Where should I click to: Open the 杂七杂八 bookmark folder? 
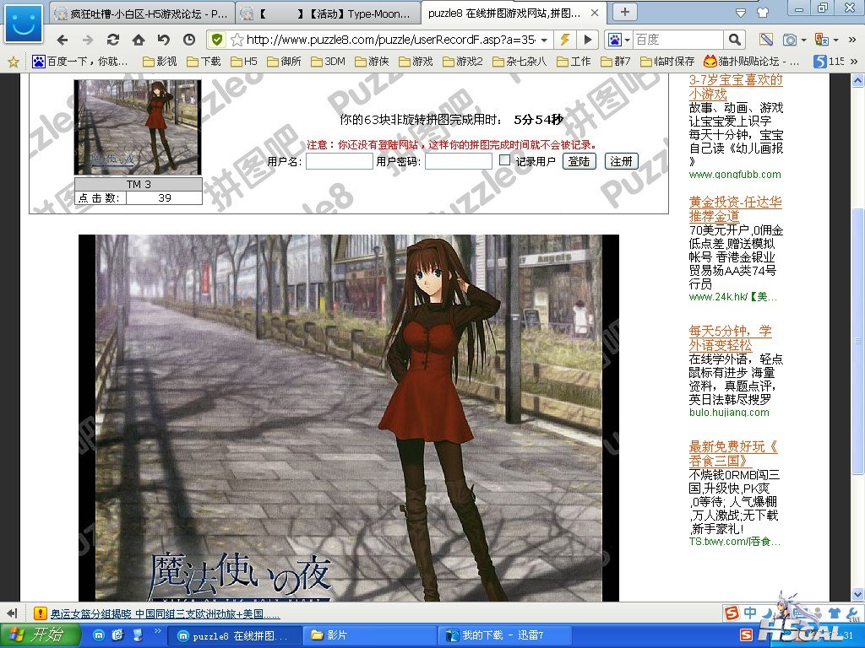pyautogui.click(x=520, y=62)
